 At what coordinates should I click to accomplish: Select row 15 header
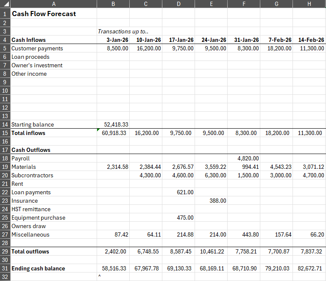(5, 133)
